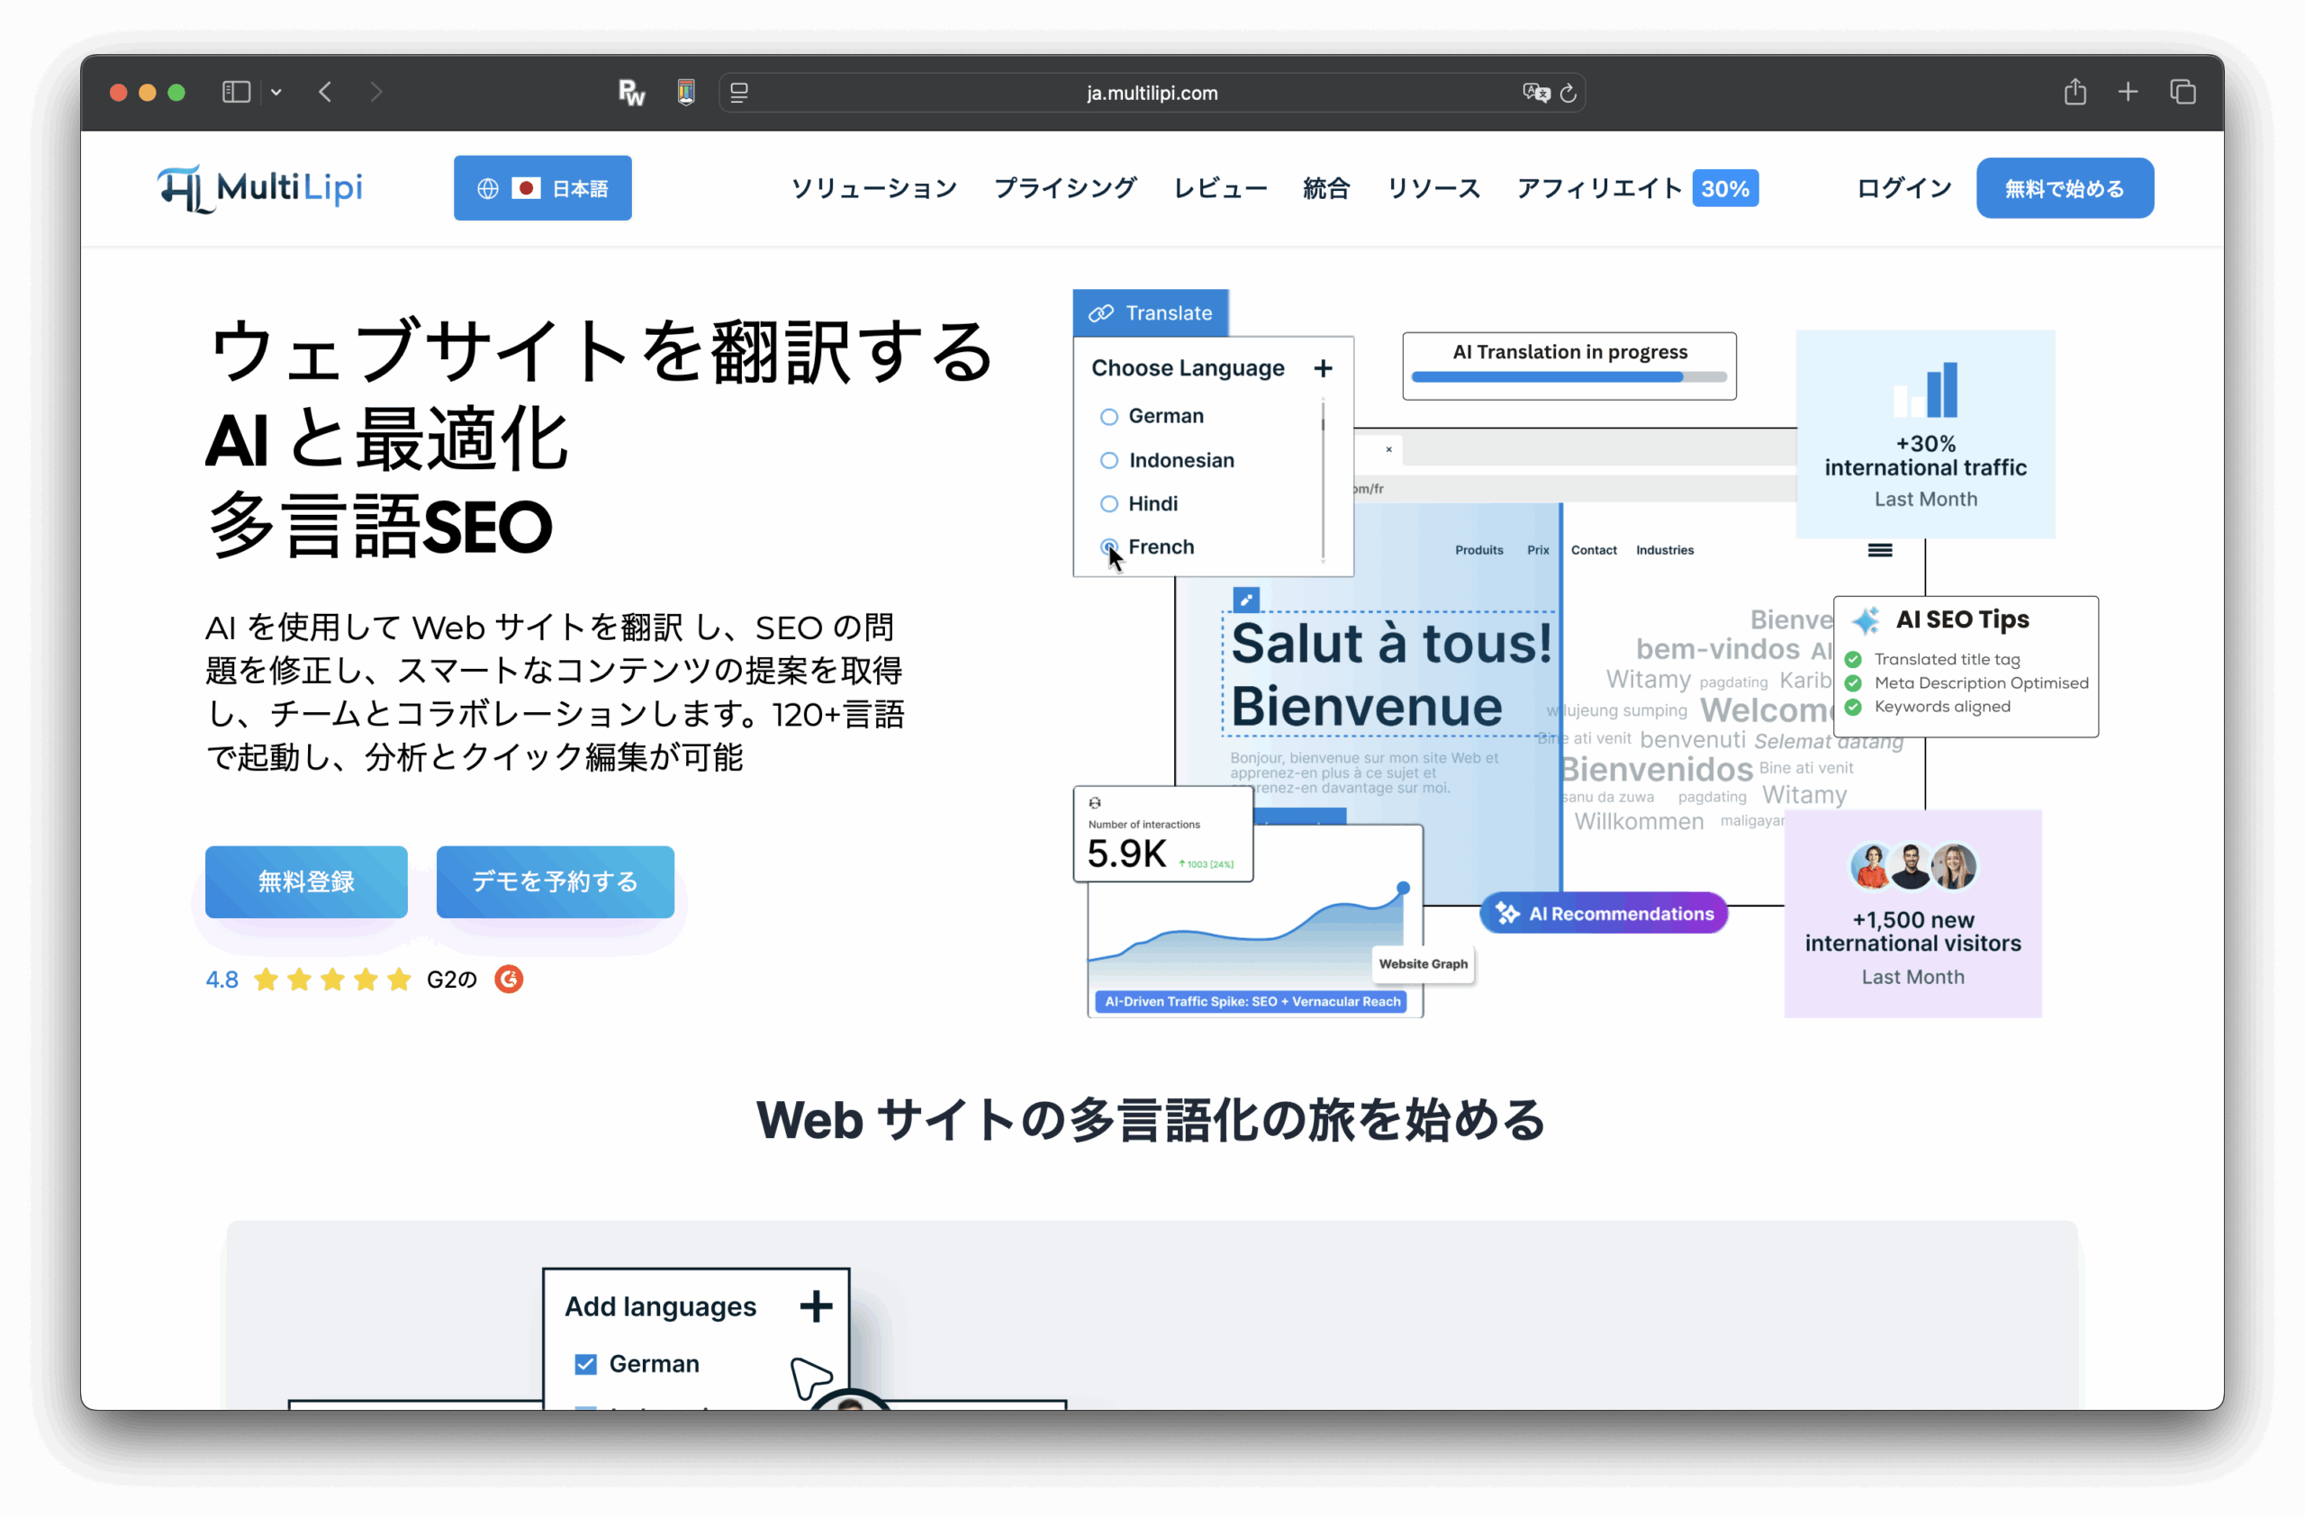Open the プライシング menu item
The image size is (2305, 1517).
click(1064, 188)
